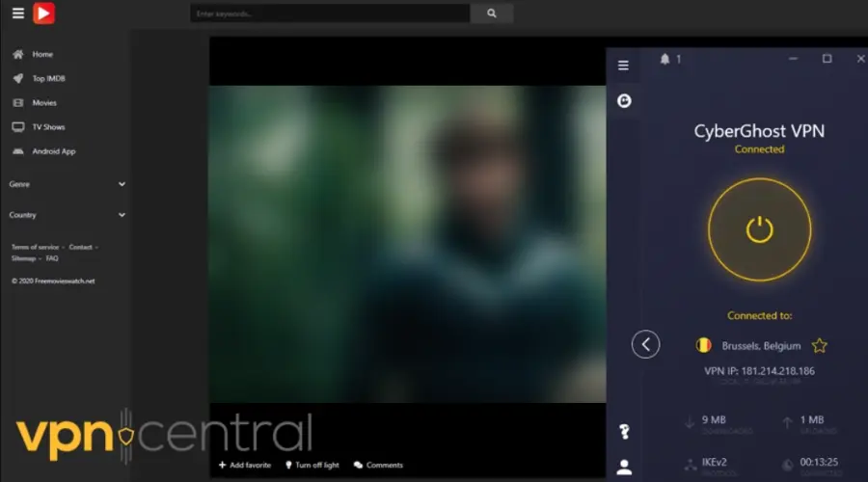The height and width of the screenshot is (482, 868).
Task: Click the monitor icon beside TV Shows
Action: tap(18, 127)
